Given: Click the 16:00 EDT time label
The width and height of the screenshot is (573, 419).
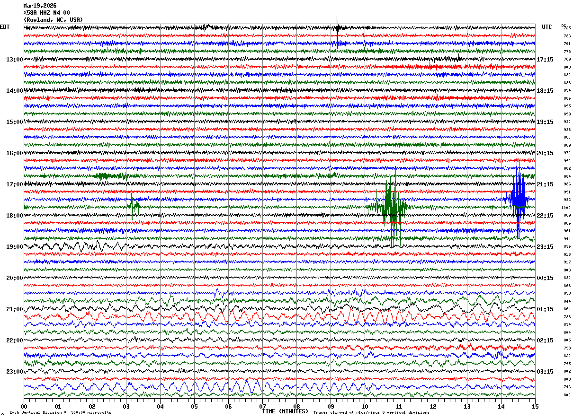Looking at the screenshot, I should (x=15, y=153).
